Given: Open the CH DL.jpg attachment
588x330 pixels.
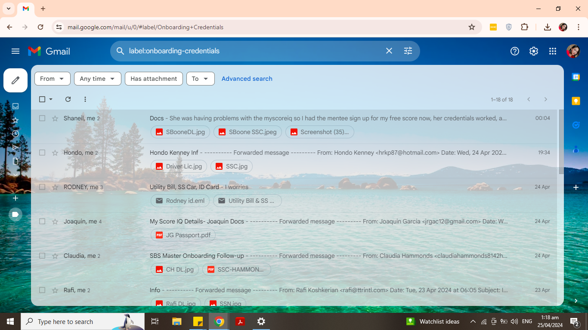Looking at the screenshot, I should (x=175, y=269).
